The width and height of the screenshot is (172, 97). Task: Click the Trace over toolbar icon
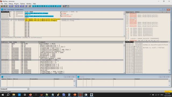tap(23, 6)
